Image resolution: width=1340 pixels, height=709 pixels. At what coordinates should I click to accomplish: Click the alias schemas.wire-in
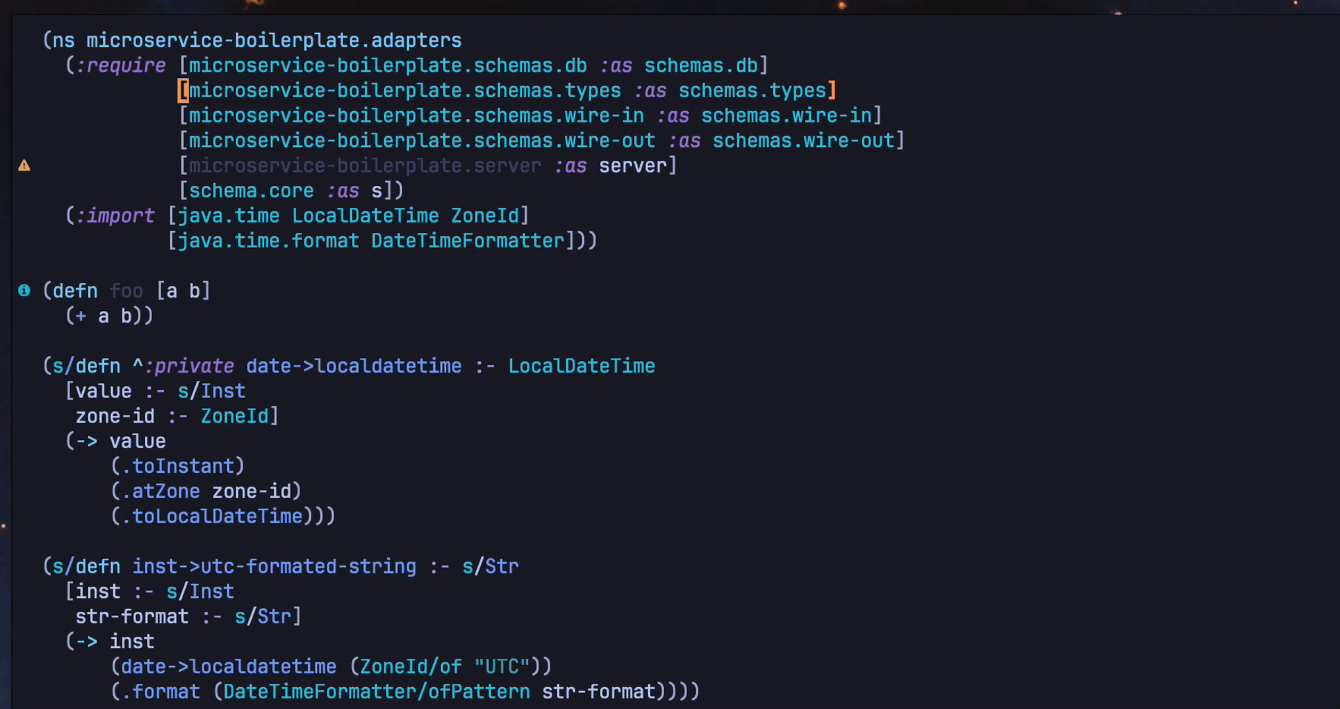tap(786, 116)
